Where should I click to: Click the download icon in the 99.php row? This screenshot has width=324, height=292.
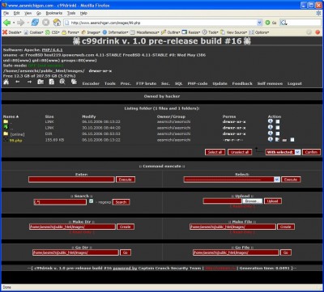tap(284, 140)
